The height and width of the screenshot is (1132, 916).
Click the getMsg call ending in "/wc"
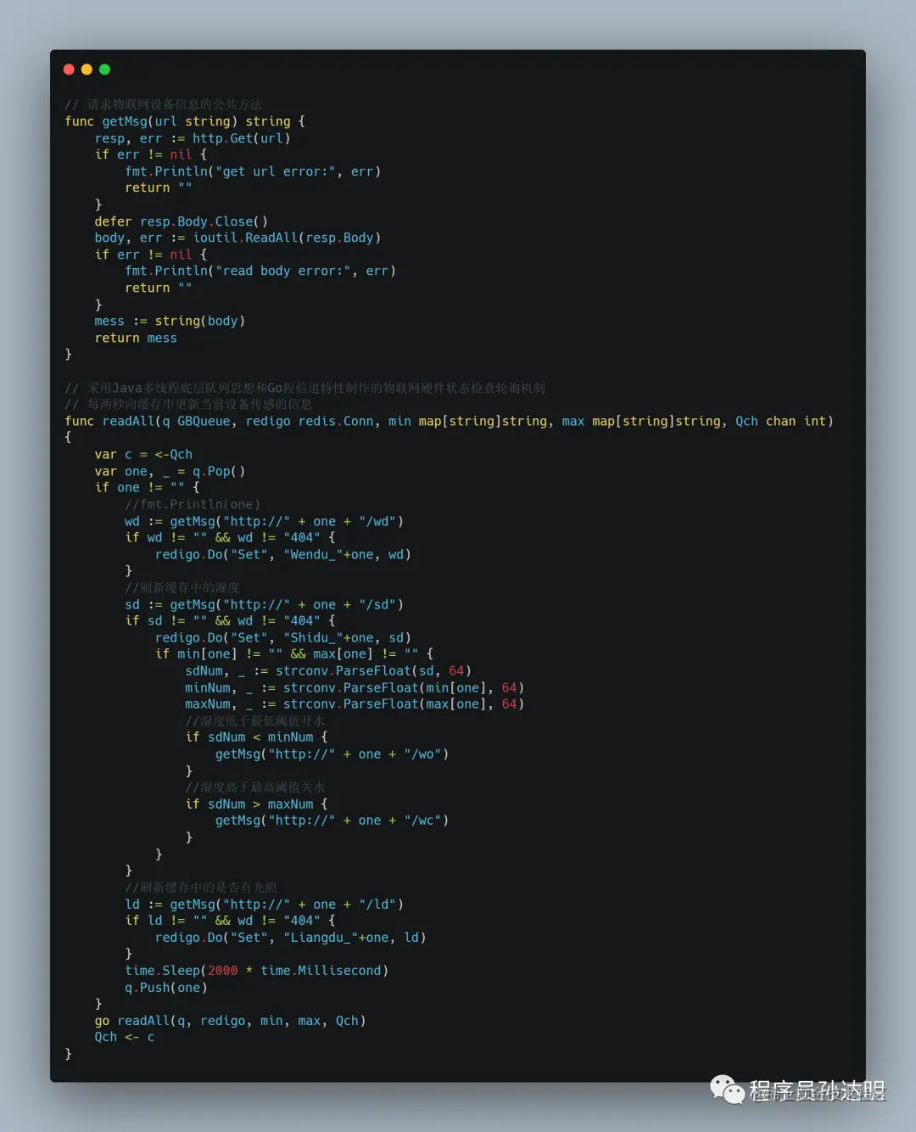pos(332,821)
